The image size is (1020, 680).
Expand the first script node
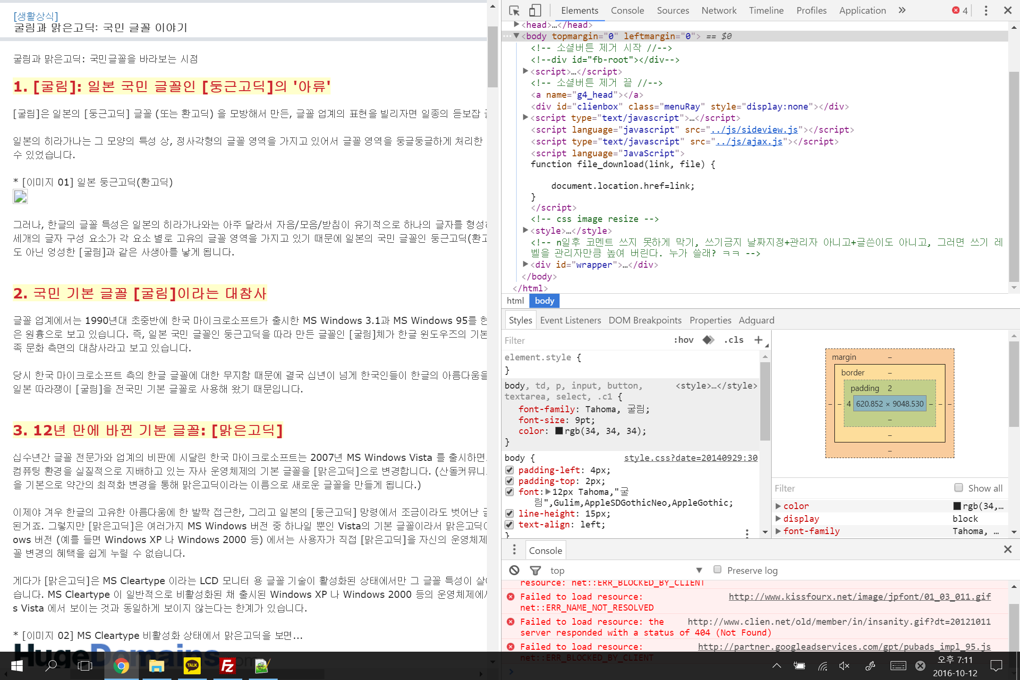(x=526, y=71)
